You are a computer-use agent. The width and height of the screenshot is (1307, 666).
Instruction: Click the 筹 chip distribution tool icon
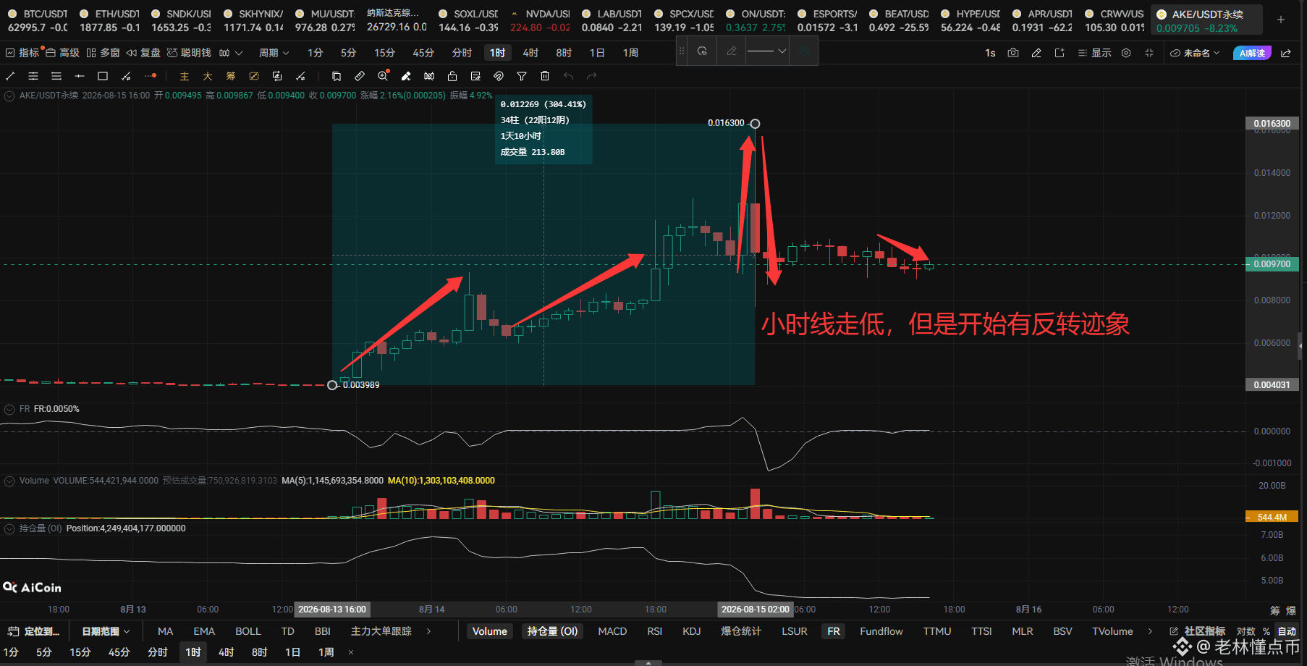coord(231,76)
